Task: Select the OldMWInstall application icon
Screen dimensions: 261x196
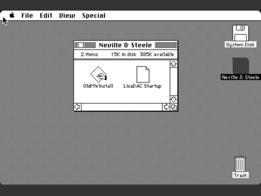Action: click(98, 74)
